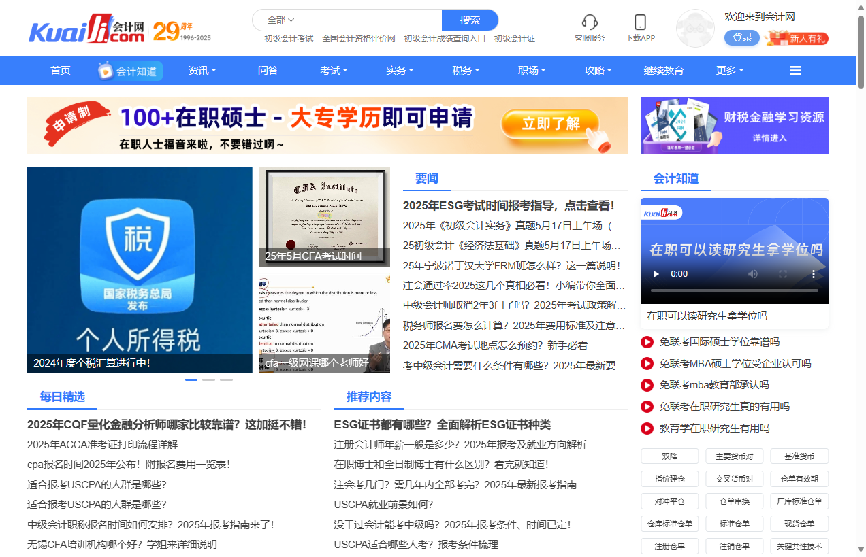Click red play icon beside 免联考国际硕士学位靠谱吗
866x557 pixels.
[x=647, y=342]
